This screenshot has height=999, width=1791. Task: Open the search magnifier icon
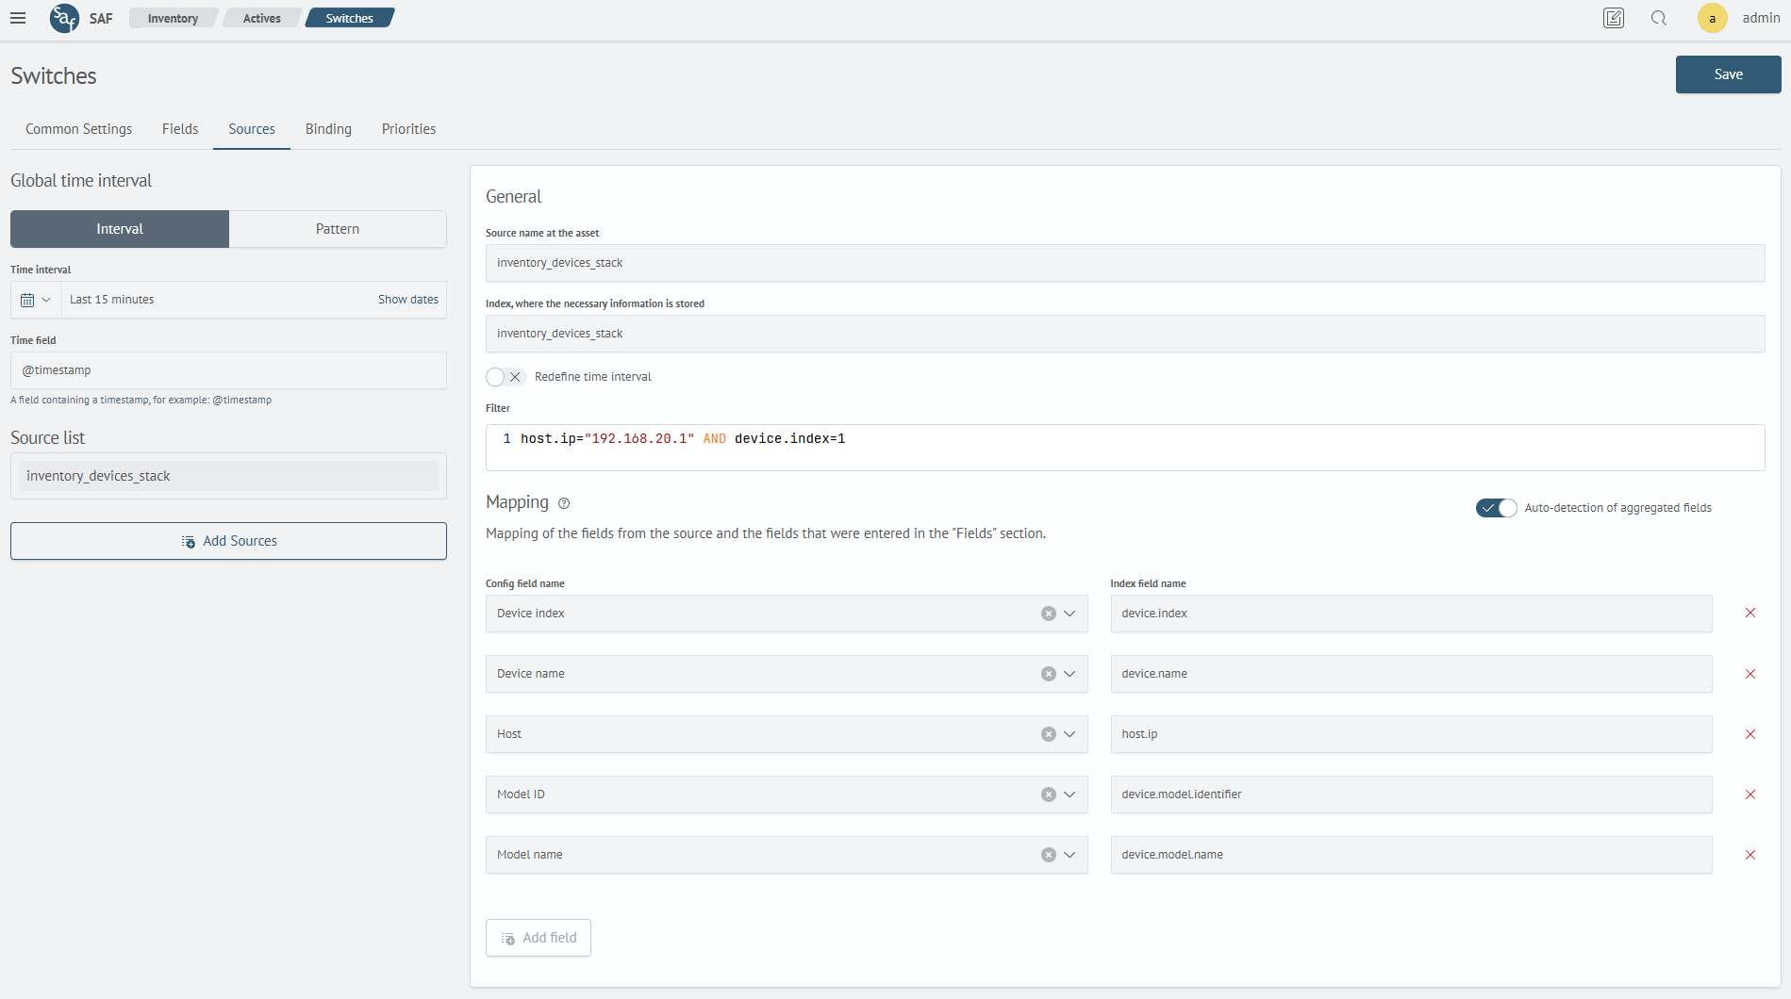(1659, 18)
